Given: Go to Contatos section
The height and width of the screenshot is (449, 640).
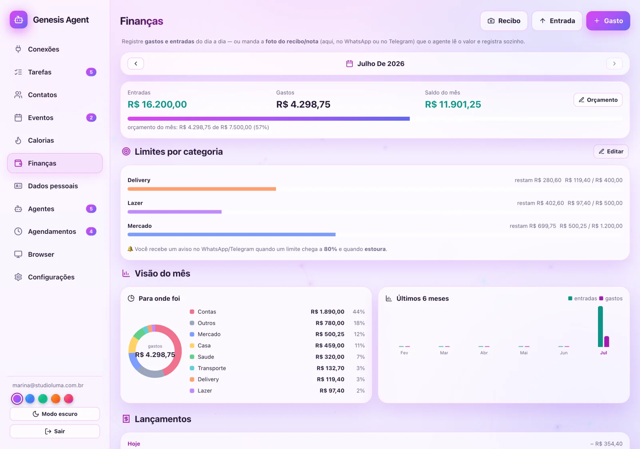Looking at the screenshot, I should click(x=55, y=95).
